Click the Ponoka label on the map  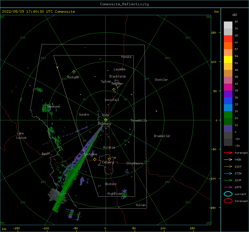tap(126, 57)
